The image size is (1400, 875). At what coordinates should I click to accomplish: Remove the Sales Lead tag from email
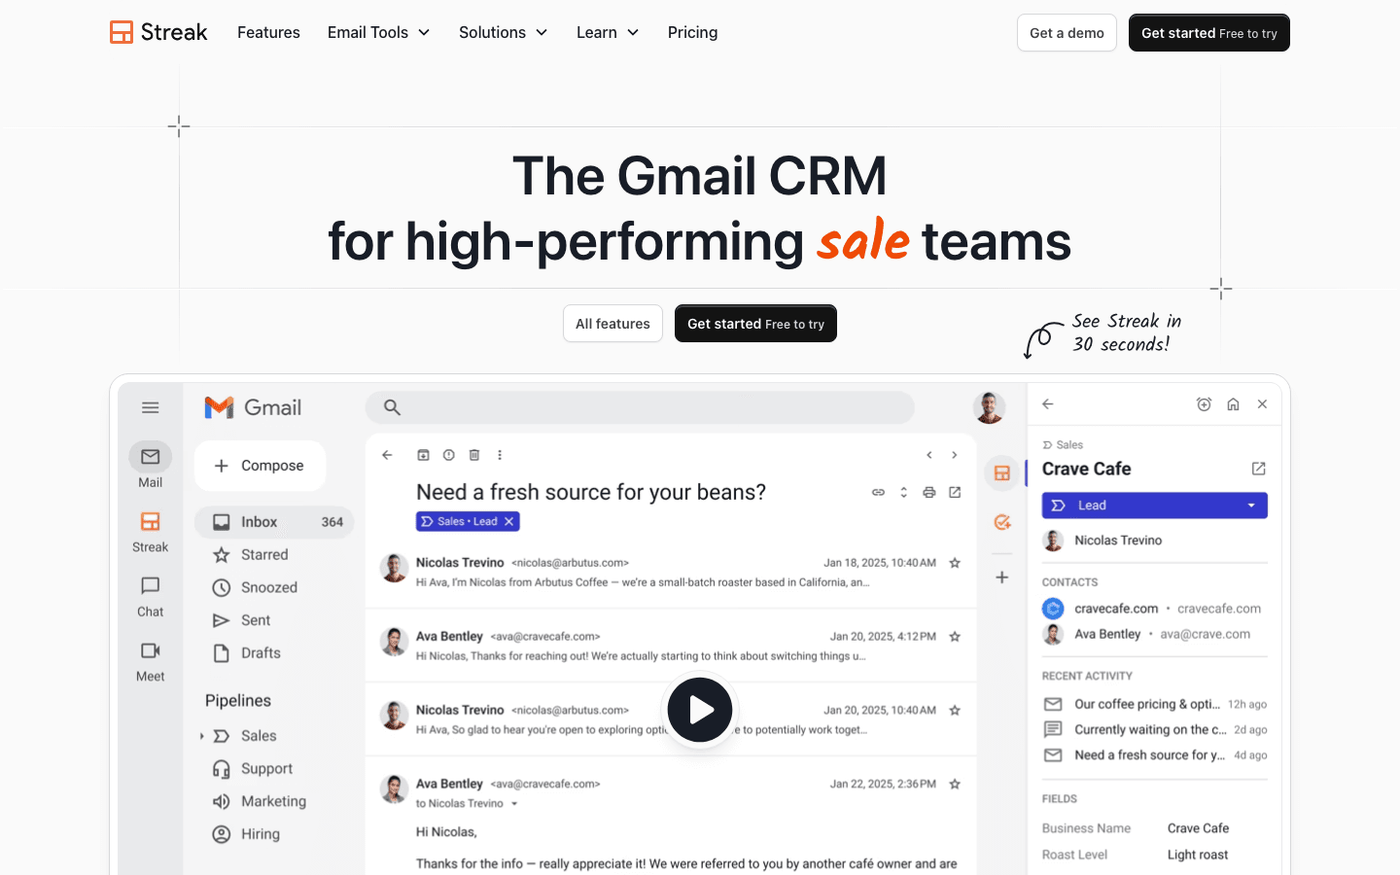coord(508,522)
